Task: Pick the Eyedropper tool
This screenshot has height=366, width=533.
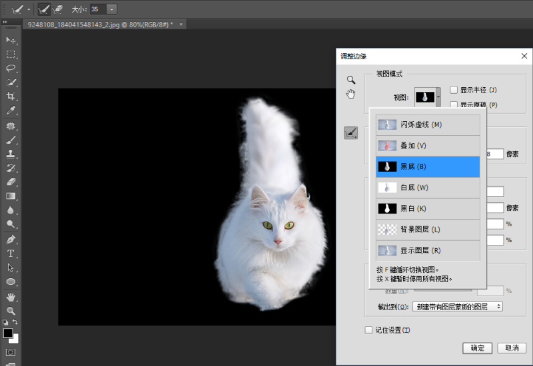Action: point(11,110)
